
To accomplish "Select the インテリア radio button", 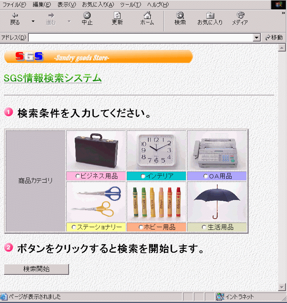I will point(143,176).
